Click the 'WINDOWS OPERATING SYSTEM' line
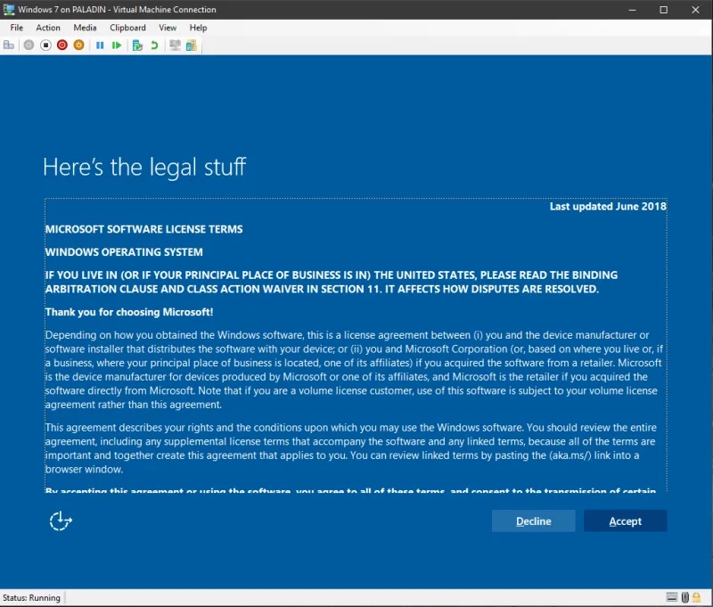 point(124,252)
